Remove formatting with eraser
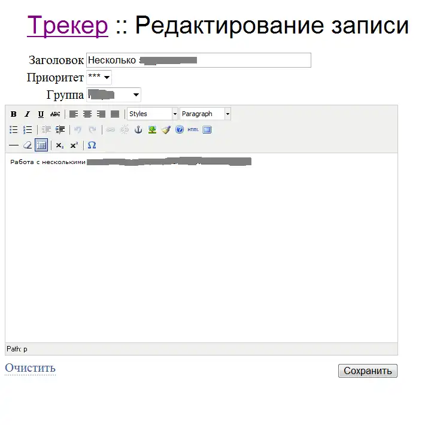Viewport: 443px width, 425px height. click(x=27, y=145)
